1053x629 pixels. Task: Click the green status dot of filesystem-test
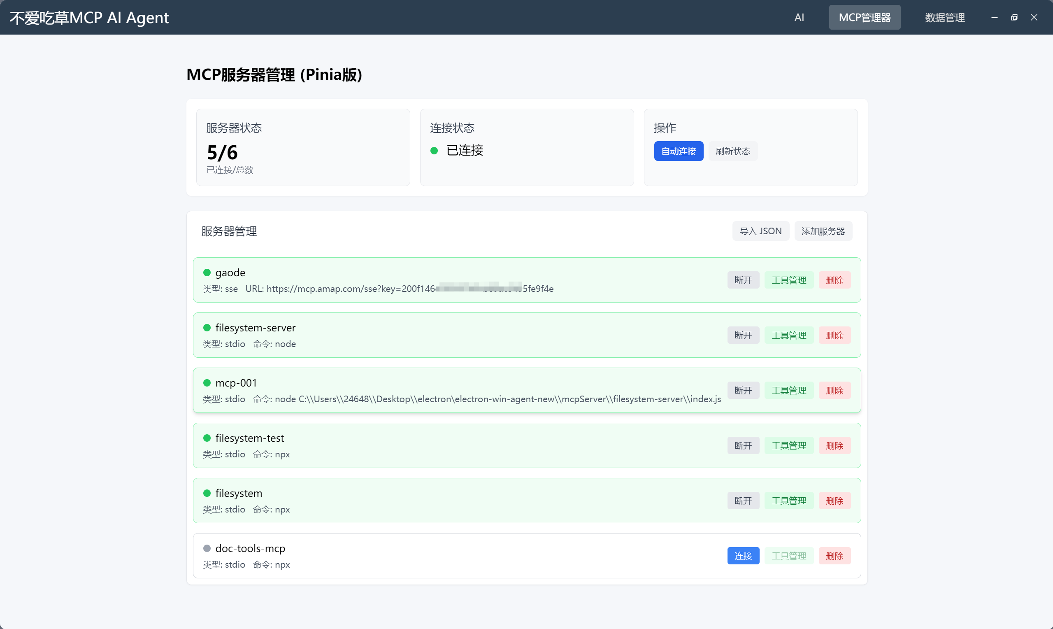click(207, 438)
